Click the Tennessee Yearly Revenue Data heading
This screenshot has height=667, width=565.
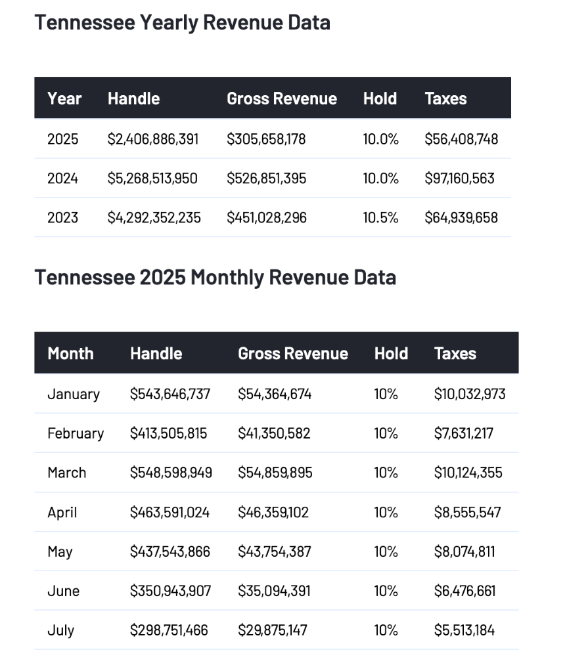pos(182,23)
